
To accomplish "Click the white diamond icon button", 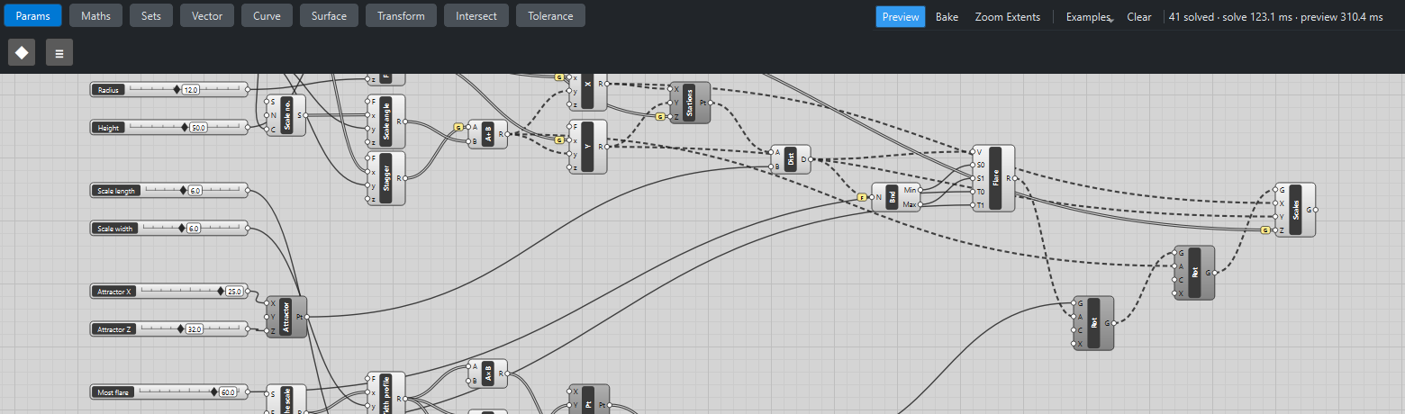I will point(22,53).
